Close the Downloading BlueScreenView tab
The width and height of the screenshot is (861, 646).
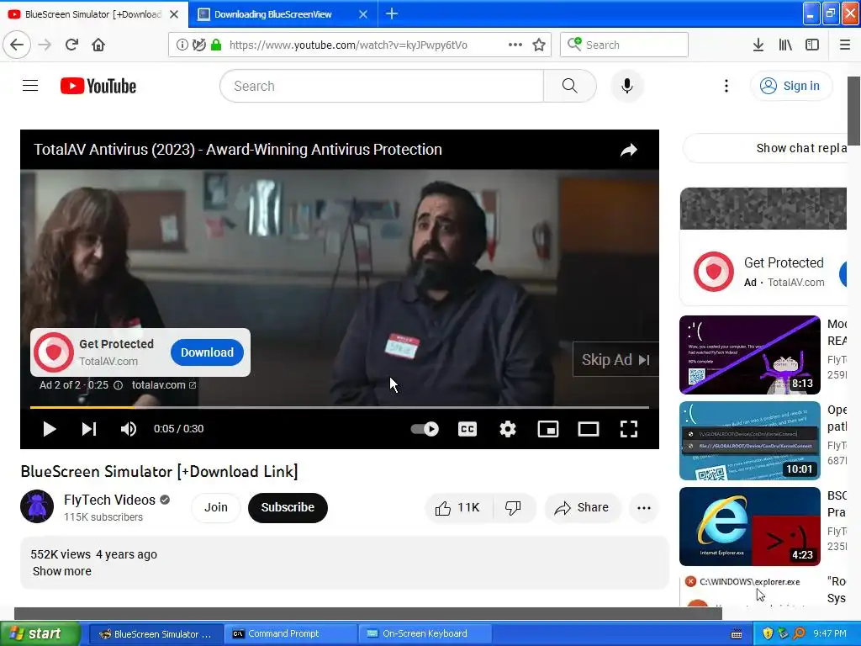point(363,14)
